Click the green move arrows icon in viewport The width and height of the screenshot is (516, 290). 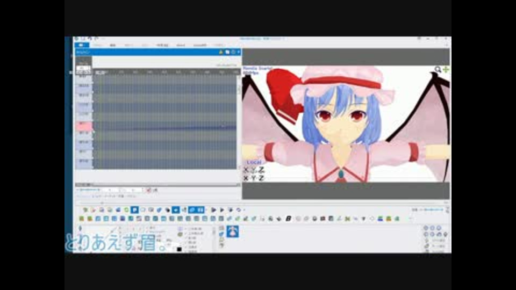(x=446, y=69)
